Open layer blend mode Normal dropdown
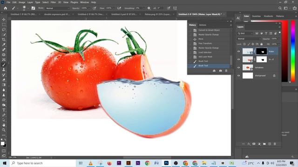The height and width of the screenshot is (167, 298). (x=249, y=39)
